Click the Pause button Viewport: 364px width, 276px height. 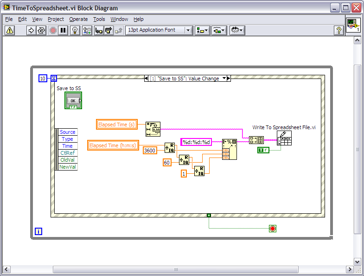[63, 31]
